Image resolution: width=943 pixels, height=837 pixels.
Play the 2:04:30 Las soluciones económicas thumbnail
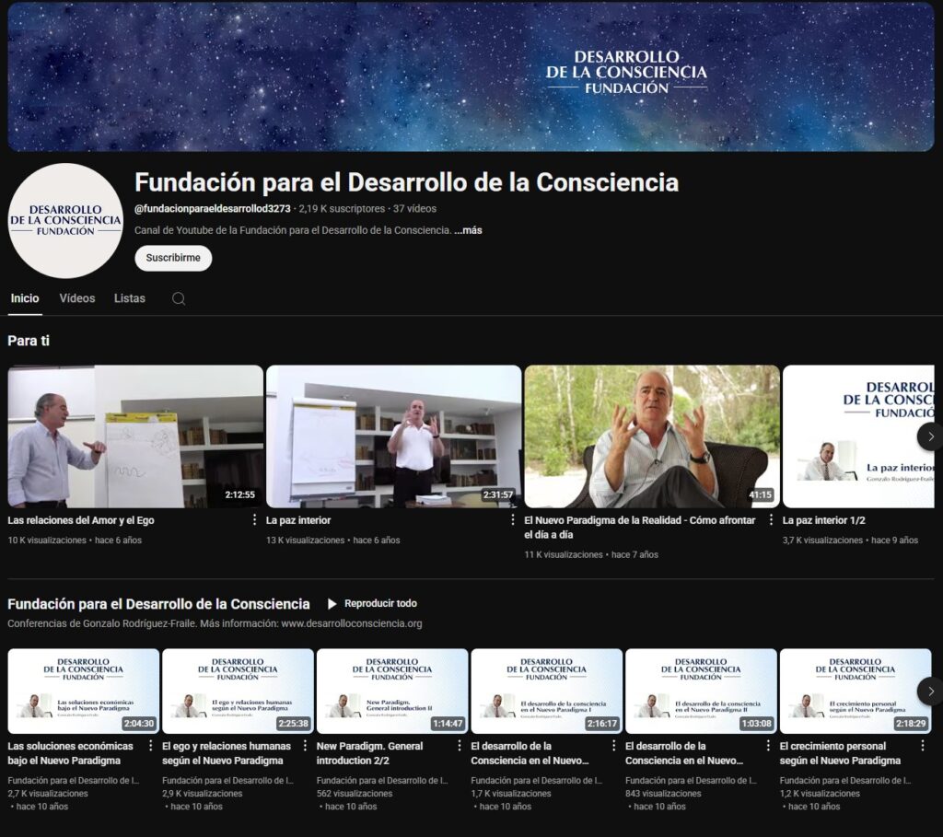(84, 691)
